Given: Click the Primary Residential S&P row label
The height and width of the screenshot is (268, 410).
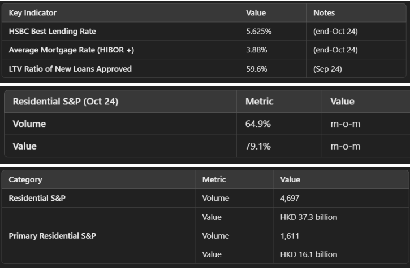Looking at the screenshot, I should pos(52,236).
